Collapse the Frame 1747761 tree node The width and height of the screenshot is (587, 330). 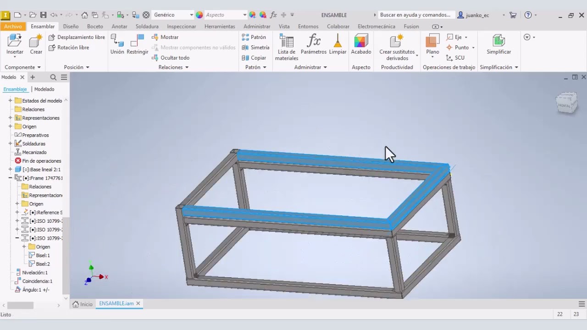coord(10,178)
